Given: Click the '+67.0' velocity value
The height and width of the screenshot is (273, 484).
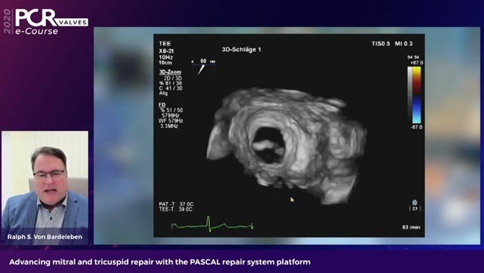Looking at the screenshot, I should (x=417, y=63).
